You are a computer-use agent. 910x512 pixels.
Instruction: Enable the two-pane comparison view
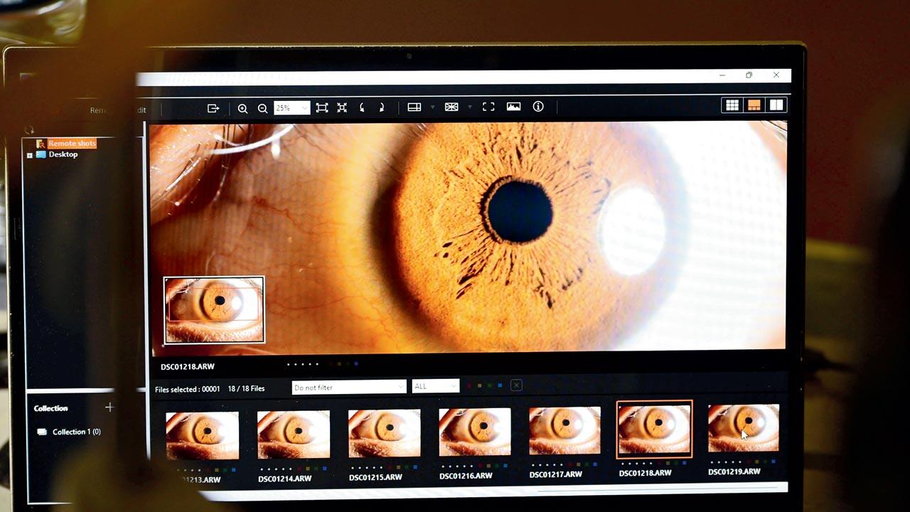(x=776, y=105)
